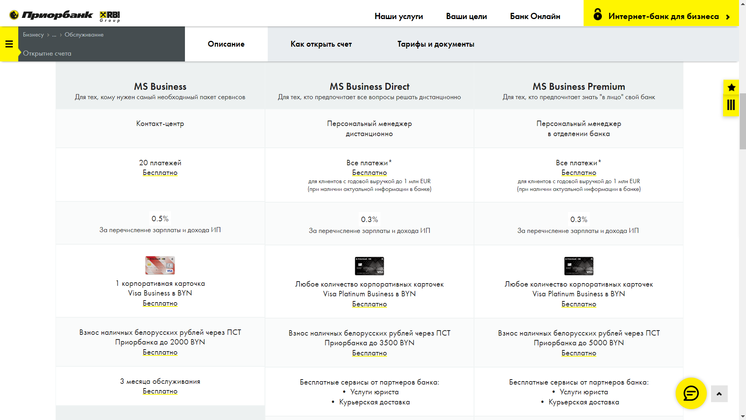Screen dimensions: 746x420
Task: Click the scroll-to-top arrow button
Action: click(719, 394)
